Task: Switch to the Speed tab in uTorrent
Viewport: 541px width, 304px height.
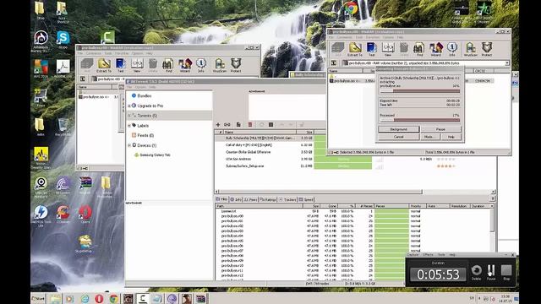Action: [x=306, y=199]
